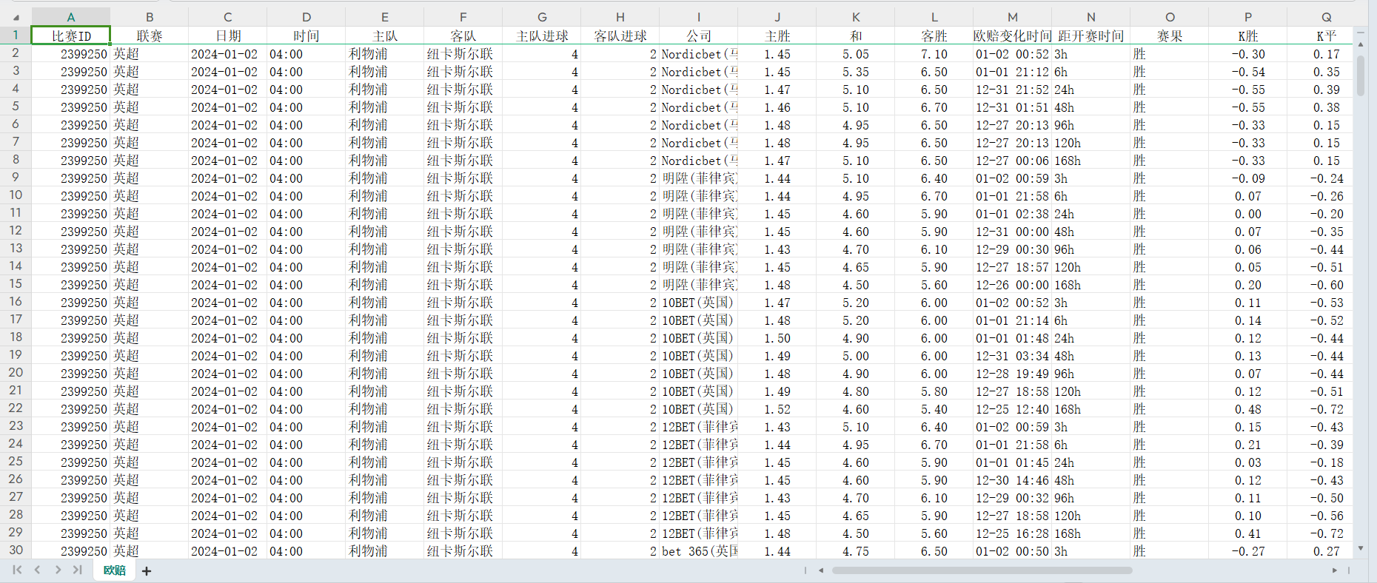Screen dimensions: 1377x583
Task: Select the 时间 header cell
Action: (x=306, y=36)
